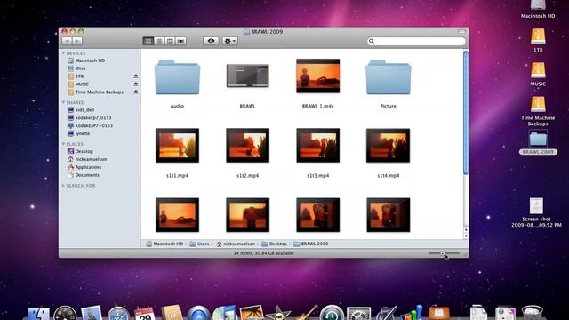Open Safari from the Dock
Image resolution: width=569 pixels, height=320 pixels.
click(x=118, y=314)
